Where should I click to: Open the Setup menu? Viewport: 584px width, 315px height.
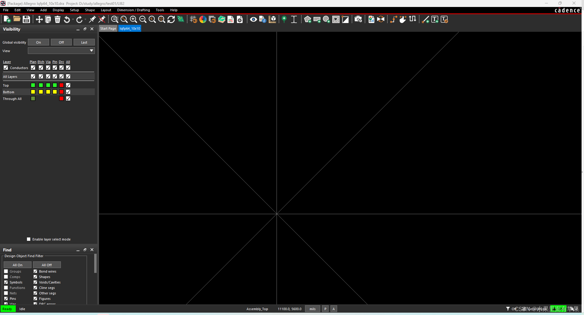[x=74, y=10]
